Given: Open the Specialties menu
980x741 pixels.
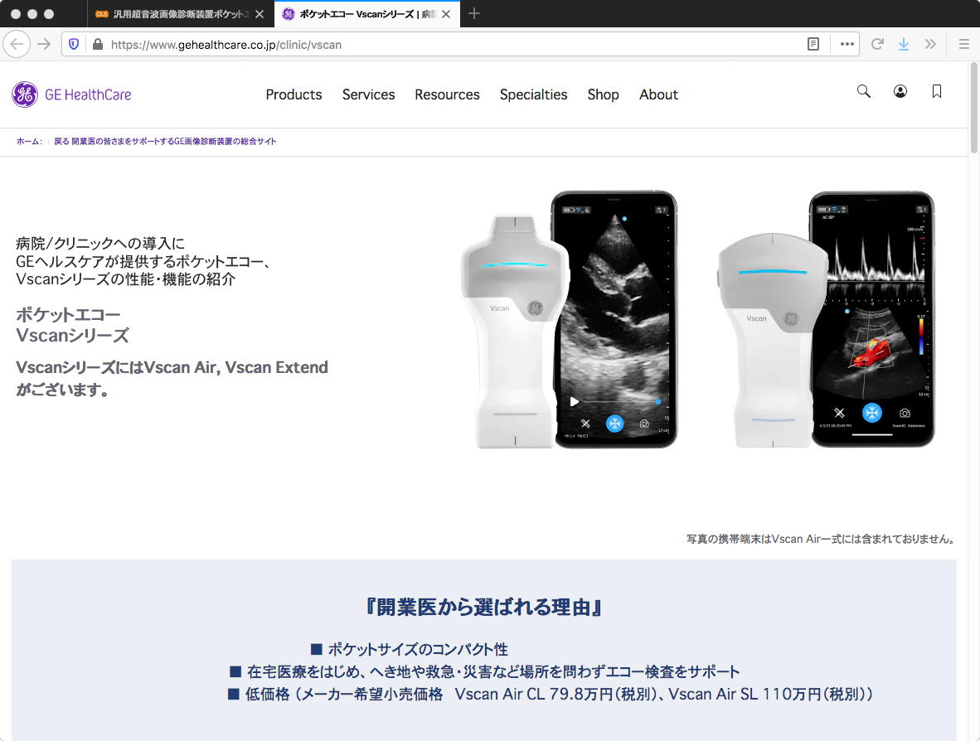Looking at the screenshot, I should tap(534, 94).
